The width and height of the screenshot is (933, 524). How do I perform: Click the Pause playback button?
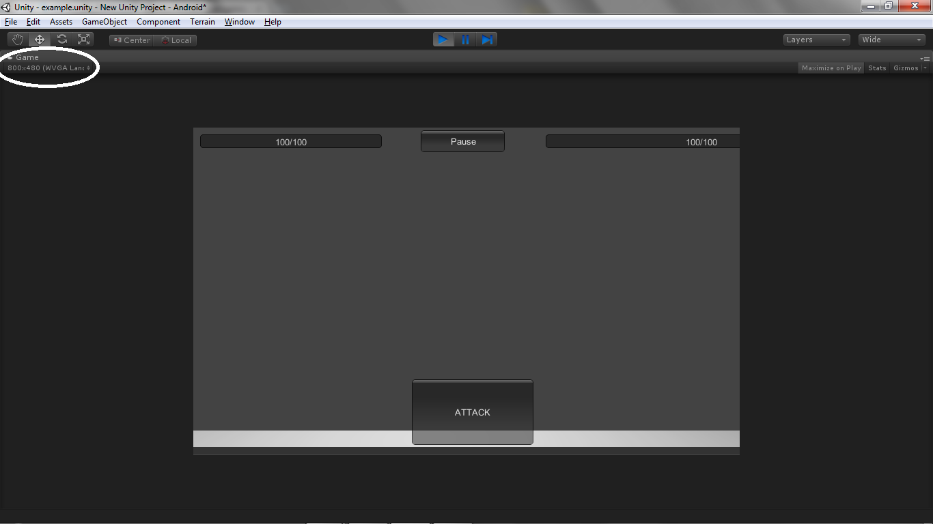pyautogui.click(x=465, y=40)
